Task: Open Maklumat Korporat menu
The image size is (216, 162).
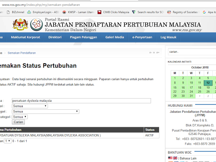Action: 25,37
